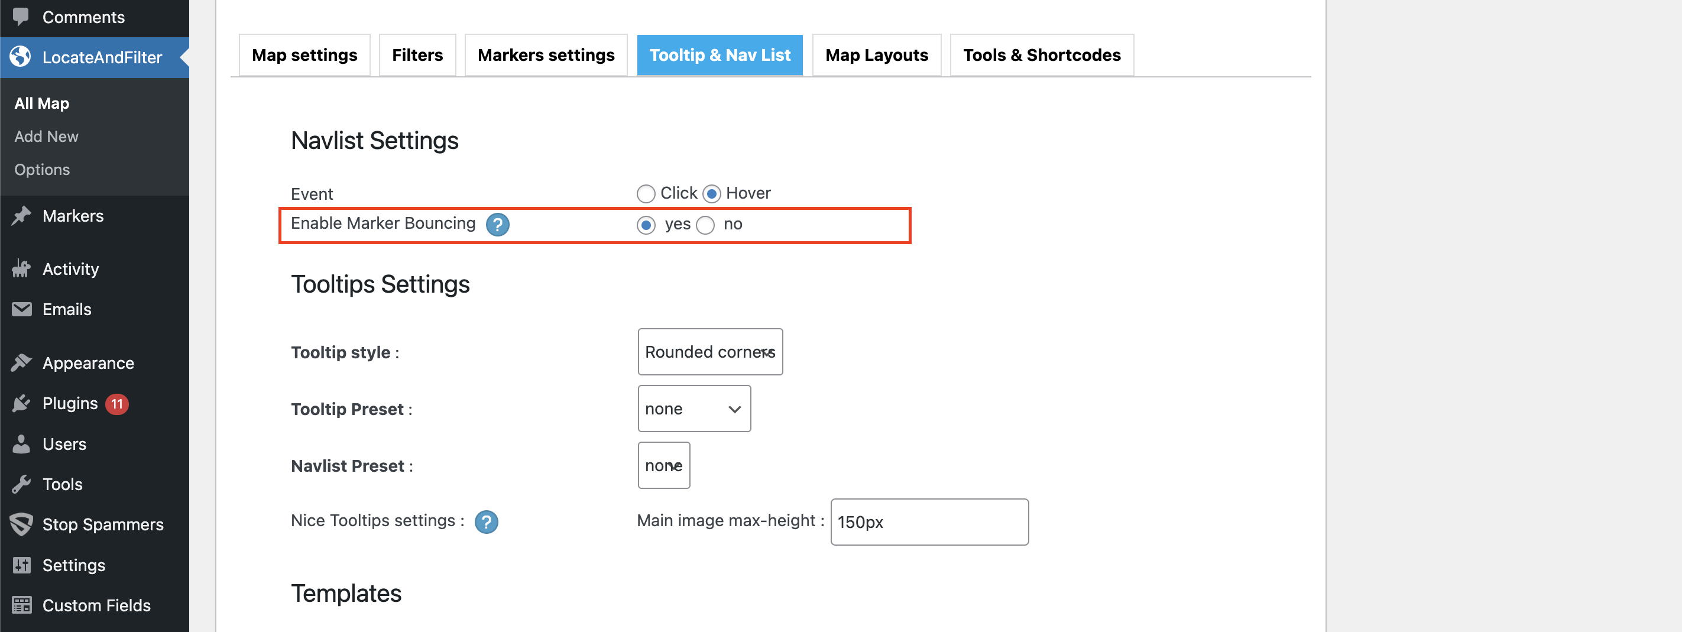This screenshot has width=1682, height=632.
Task: Expand the Tooltip Preset dropdown
Action: [x=693, y=409]
